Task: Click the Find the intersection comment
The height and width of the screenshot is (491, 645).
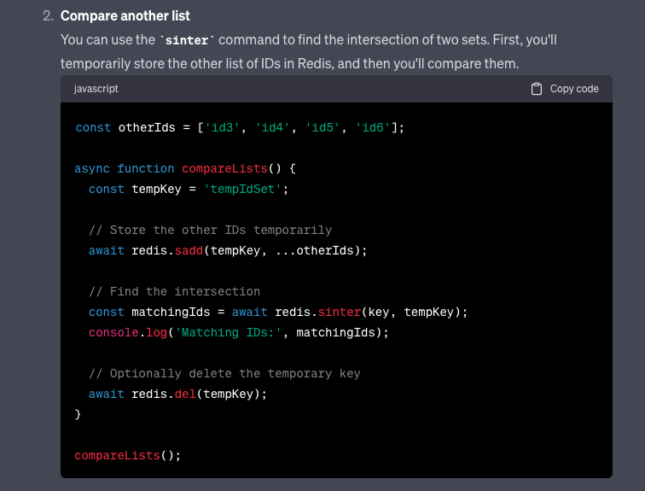Action: pyautogui.click(x=174, y=292)
